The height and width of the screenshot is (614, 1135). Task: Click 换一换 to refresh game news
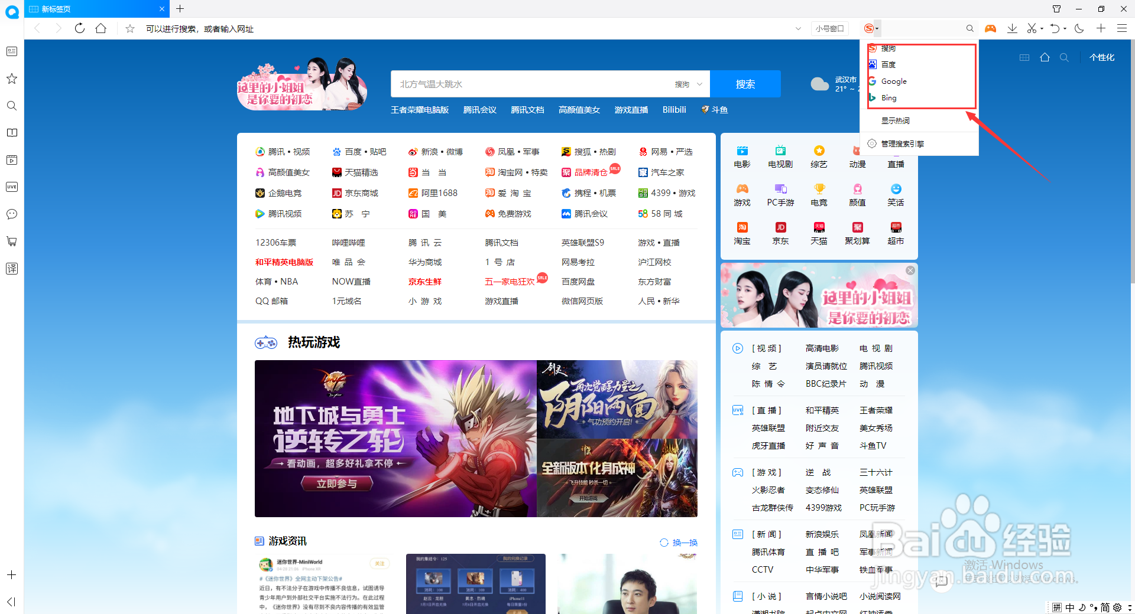679,543
